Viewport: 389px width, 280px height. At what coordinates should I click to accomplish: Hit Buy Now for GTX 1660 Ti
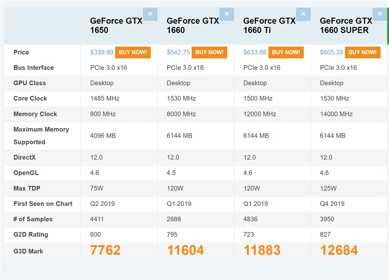pyautogui.click(x=286, y=52)
